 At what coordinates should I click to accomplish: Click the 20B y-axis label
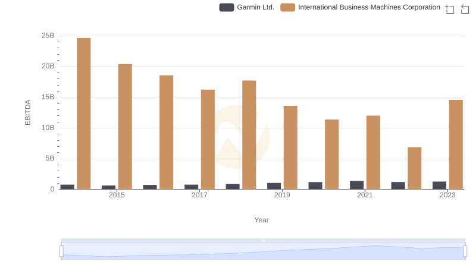(48, 66)
